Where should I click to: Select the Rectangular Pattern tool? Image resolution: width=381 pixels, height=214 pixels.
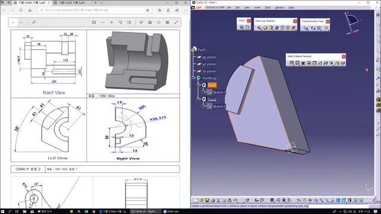[x=319, y=28]
